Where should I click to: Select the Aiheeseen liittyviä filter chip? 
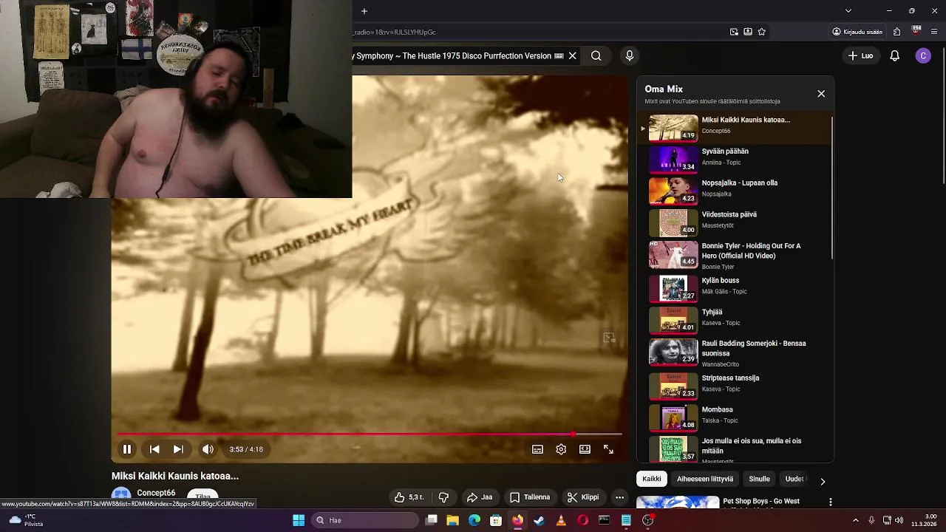click(705, 479)
